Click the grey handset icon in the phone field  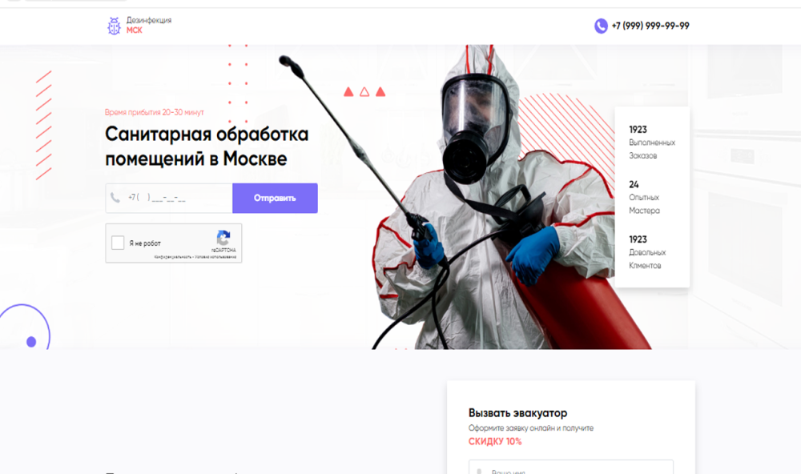tap(115, 198)
